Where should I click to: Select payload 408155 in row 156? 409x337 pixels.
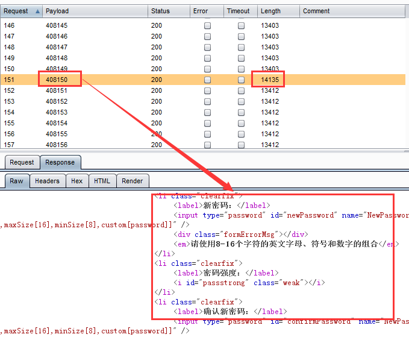point(57,134)
